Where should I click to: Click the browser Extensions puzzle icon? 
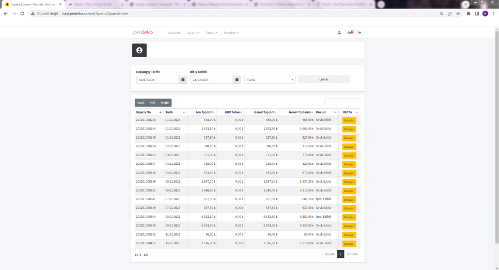468,14
